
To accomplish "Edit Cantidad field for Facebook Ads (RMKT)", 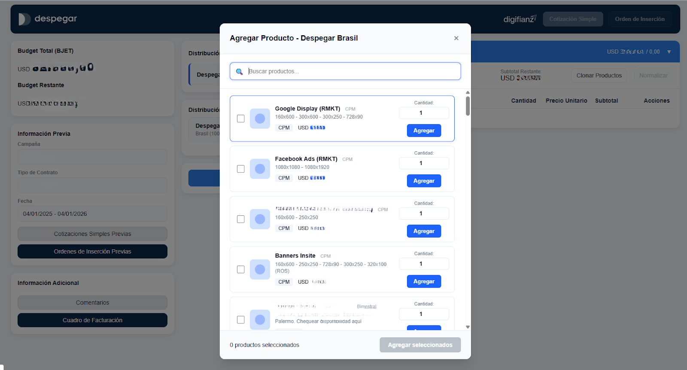I will click(424, 163).
